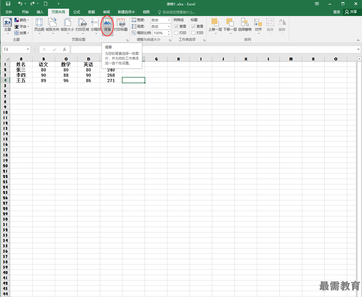The image size is (362, 297).
Task: Toggle Headings View (查看) checkbox
Action: (193, 26)
